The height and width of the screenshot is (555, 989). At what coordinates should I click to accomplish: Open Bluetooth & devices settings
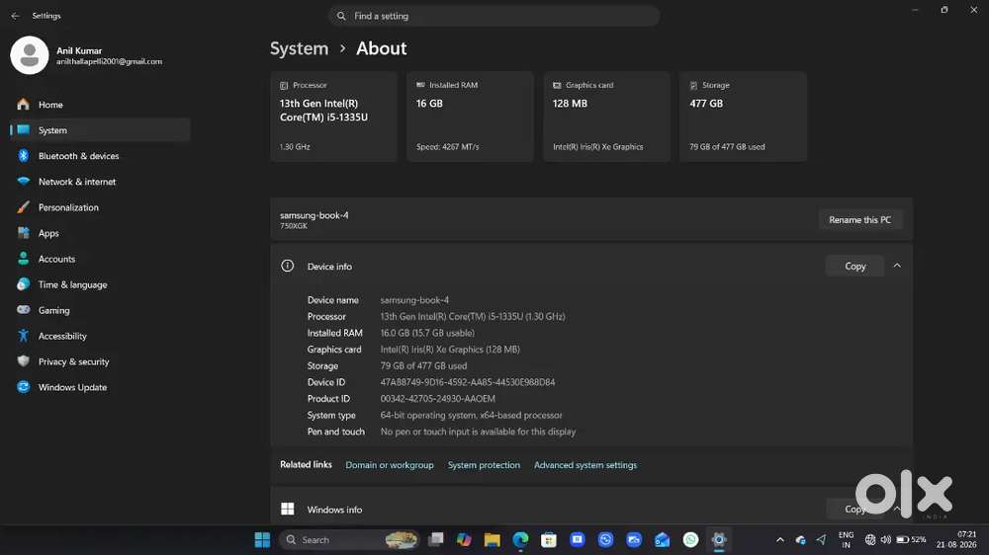pos(100,156)
